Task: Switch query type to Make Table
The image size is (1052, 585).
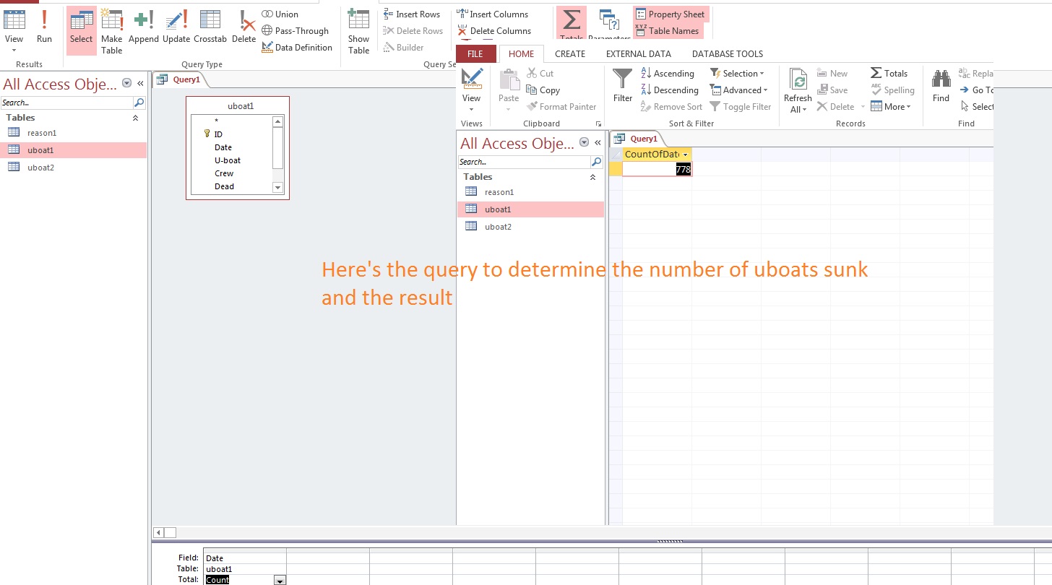Action: (x=112, y=30)
